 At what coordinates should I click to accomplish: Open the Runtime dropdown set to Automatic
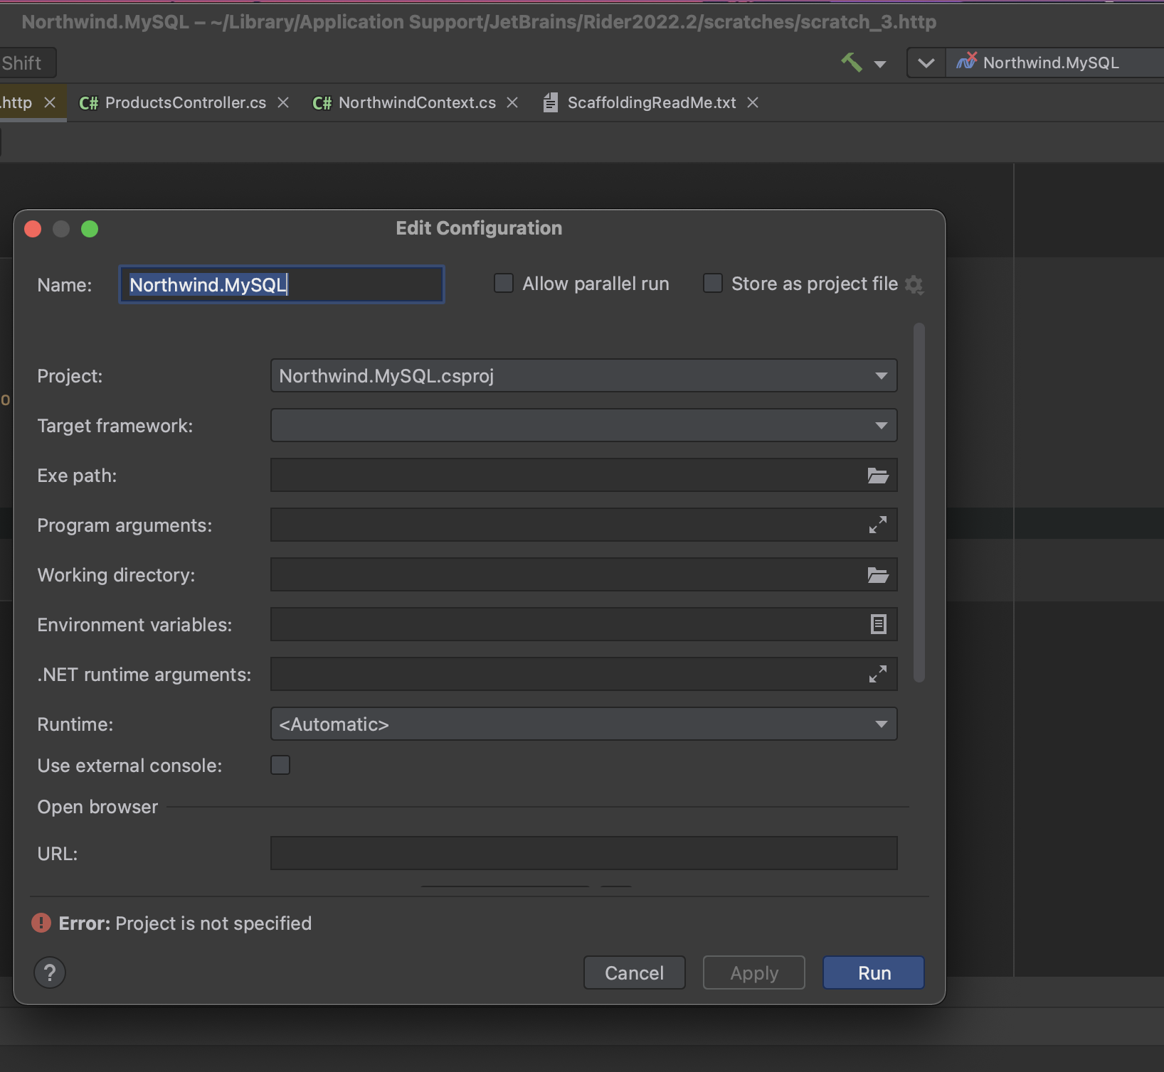click(x=583, y=724)
